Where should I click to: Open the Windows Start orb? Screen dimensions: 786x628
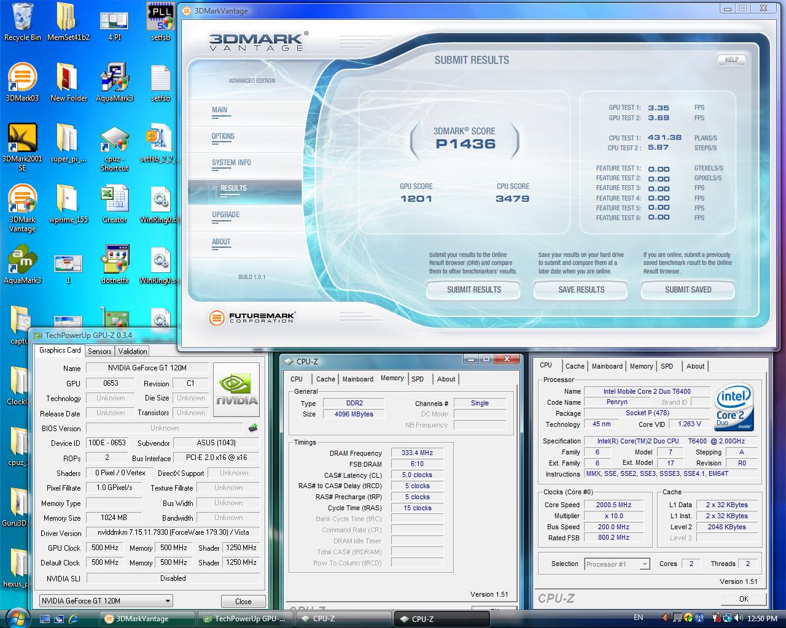pos(17,618)
